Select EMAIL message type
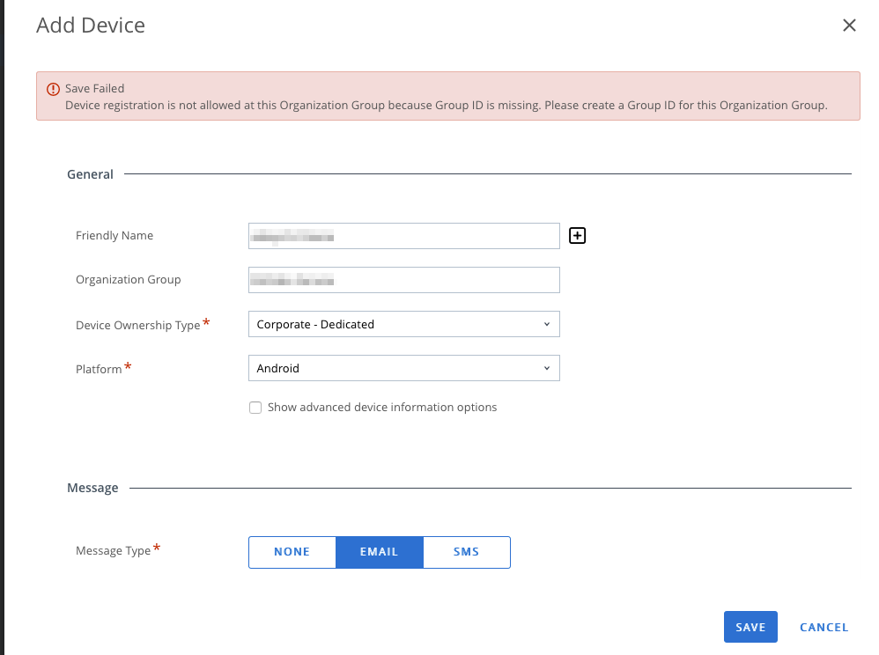879x655 pixels. pos(380,552)
